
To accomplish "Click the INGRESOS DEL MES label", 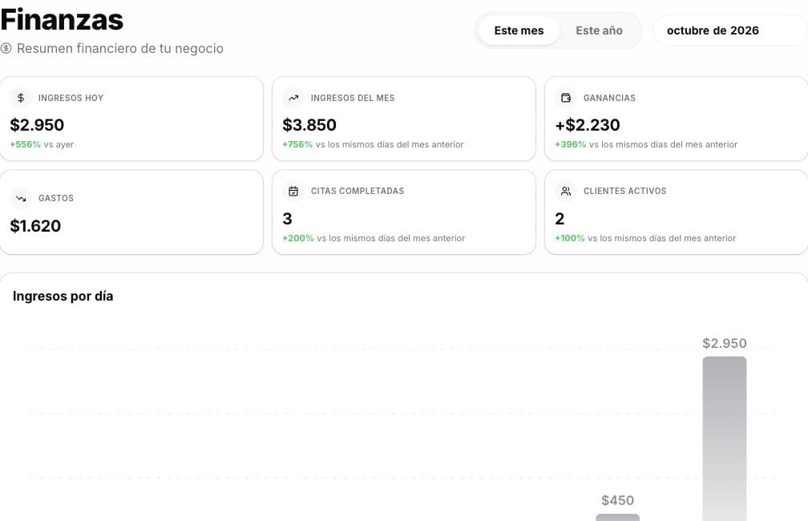I will tap(353, 98).
